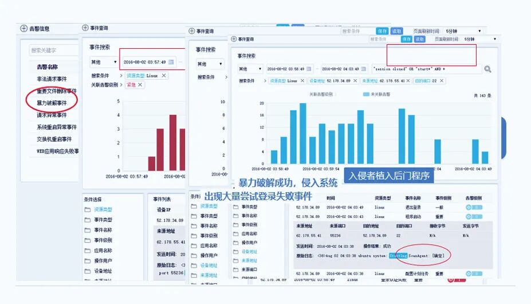Open calendar icon beside 03:57:49 date
Image resolution: width=531 pixels, height=304 pixels.
tap(171, 62)
